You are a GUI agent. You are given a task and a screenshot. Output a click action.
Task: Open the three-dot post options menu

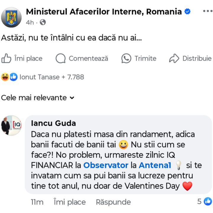207,12
